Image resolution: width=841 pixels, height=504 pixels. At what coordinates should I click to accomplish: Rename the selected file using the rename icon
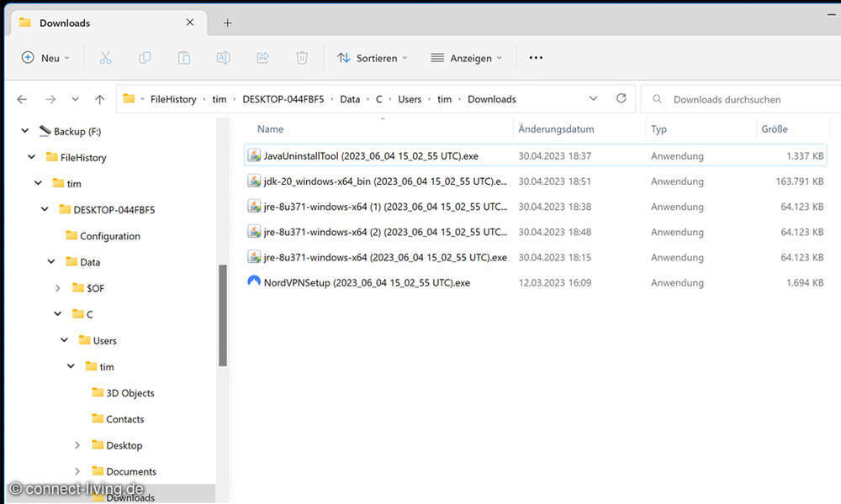223,57
